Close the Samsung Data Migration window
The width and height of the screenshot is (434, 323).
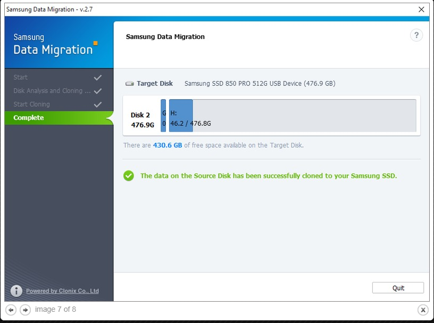(x=421, y=10)
